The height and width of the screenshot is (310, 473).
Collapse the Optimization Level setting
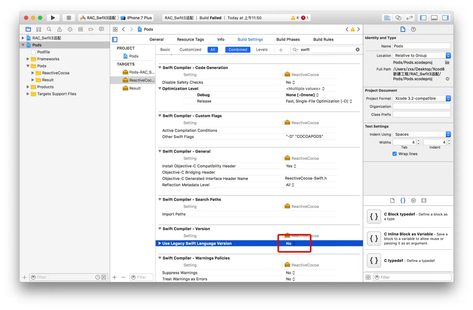point(160,89)
